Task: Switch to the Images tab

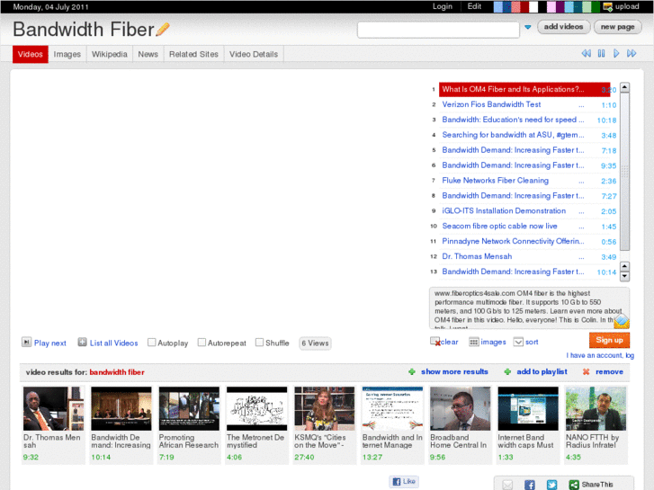Action: [67, 54]
